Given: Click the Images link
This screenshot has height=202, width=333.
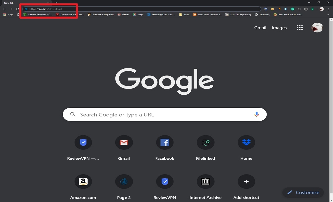Looking at the screenshot, I should coord(279,28).
